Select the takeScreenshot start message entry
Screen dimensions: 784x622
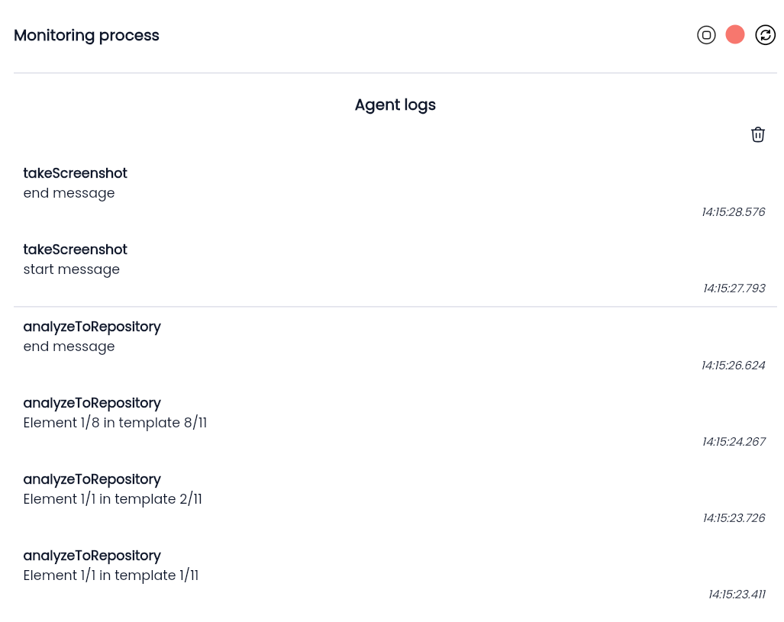click(395, 269)
